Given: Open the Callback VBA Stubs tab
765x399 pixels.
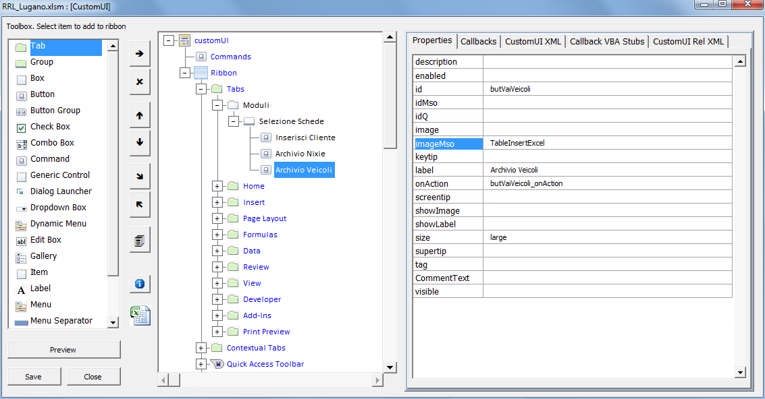Looking at the screenshot, I should (x=607, y=41).
